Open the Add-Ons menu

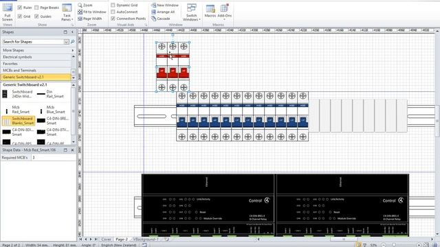(x=225, y=12)
